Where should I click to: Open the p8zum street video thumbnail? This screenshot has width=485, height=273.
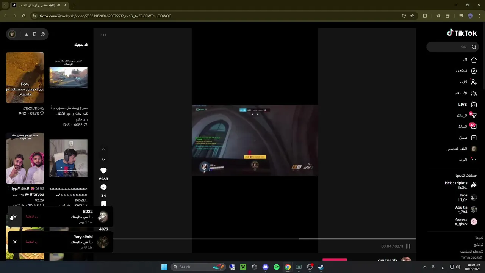[69, 77]
